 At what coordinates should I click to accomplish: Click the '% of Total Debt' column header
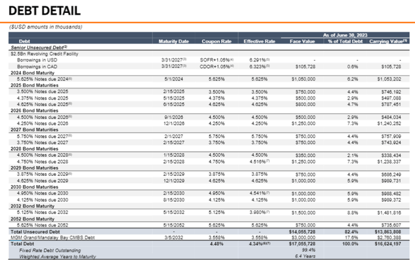click(345, 41)
